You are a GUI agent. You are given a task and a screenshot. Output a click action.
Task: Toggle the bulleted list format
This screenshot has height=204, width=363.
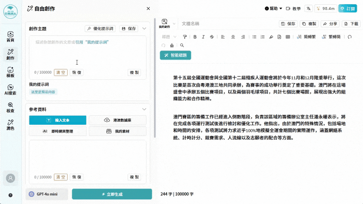[254, 36]
